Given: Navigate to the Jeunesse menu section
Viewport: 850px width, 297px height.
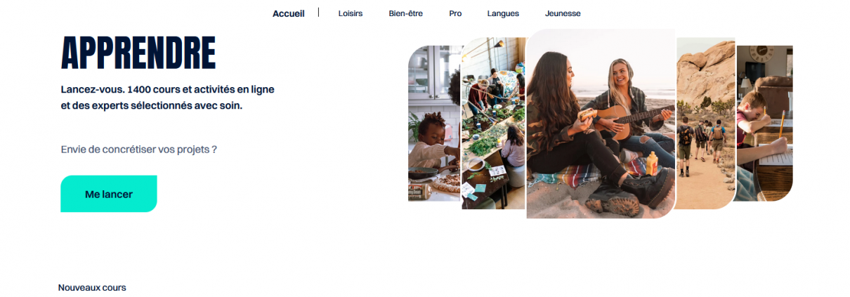Looking at the screenshot, I should 563,13.
